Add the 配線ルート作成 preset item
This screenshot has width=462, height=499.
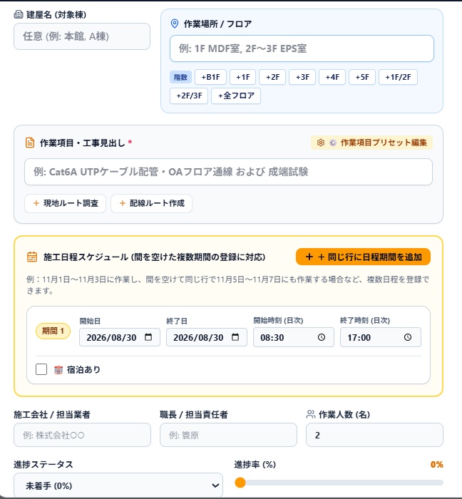click(151, 203)
